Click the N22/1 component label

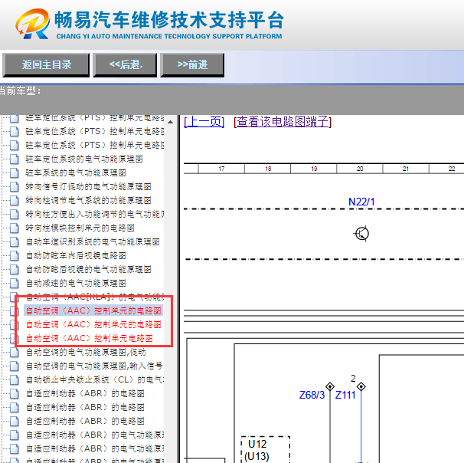(x=361, y=202)
